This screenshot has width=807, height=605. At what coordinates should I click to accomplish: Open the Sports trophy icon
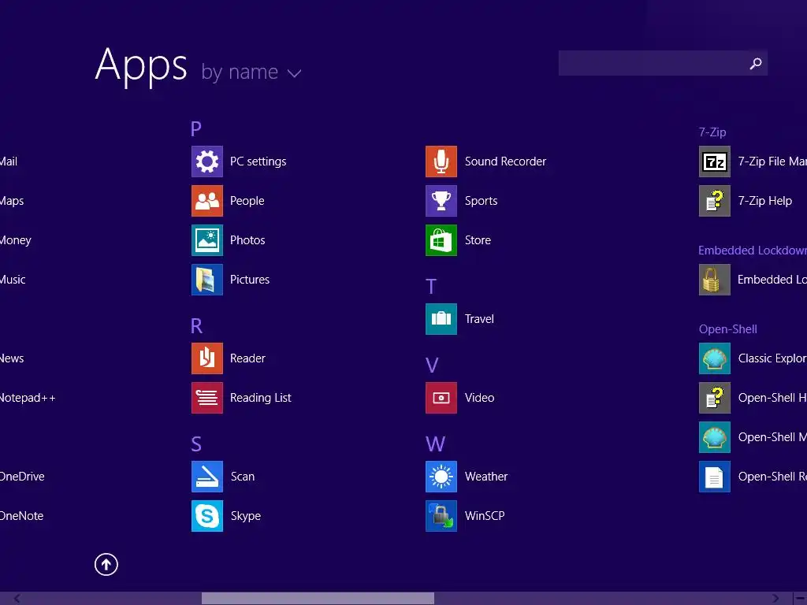(x=441, y=201)
